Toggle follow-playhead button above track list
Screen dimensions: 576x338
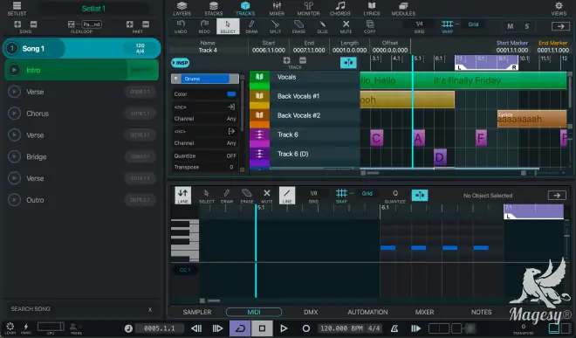click(348, 63)
